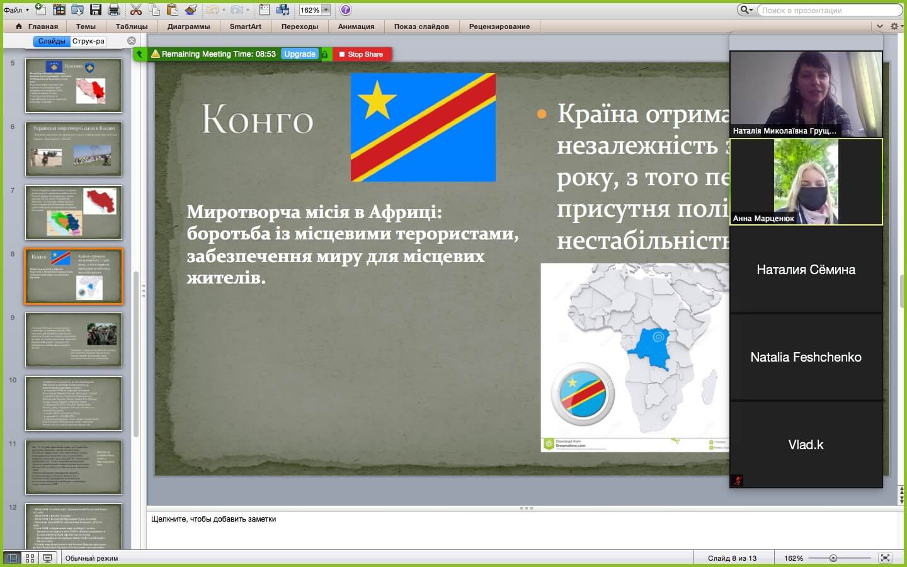
Task: Adjust the zoom slider handle
Action: pyautogui.click(x=833, y=558)
